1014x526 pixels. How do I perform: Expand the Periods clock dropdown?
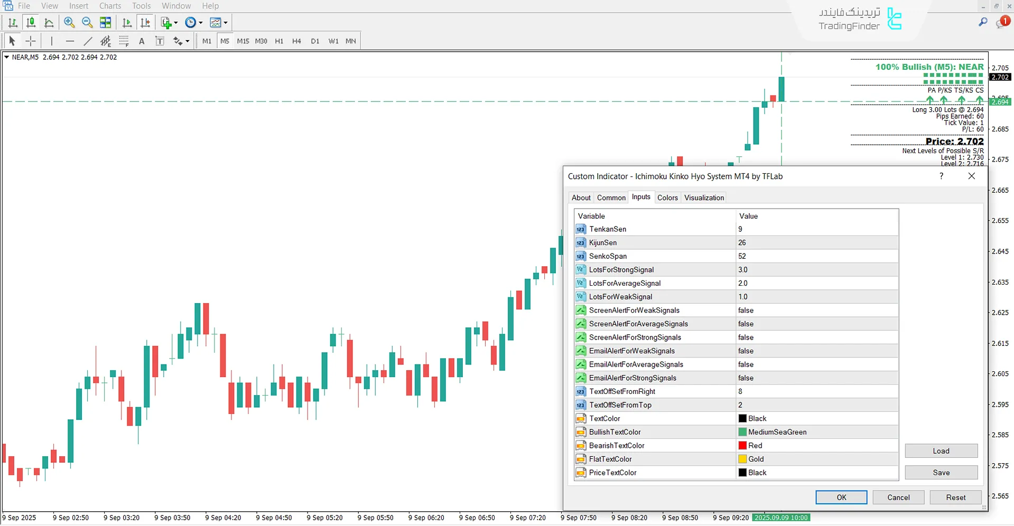click(x=200, y=22)
